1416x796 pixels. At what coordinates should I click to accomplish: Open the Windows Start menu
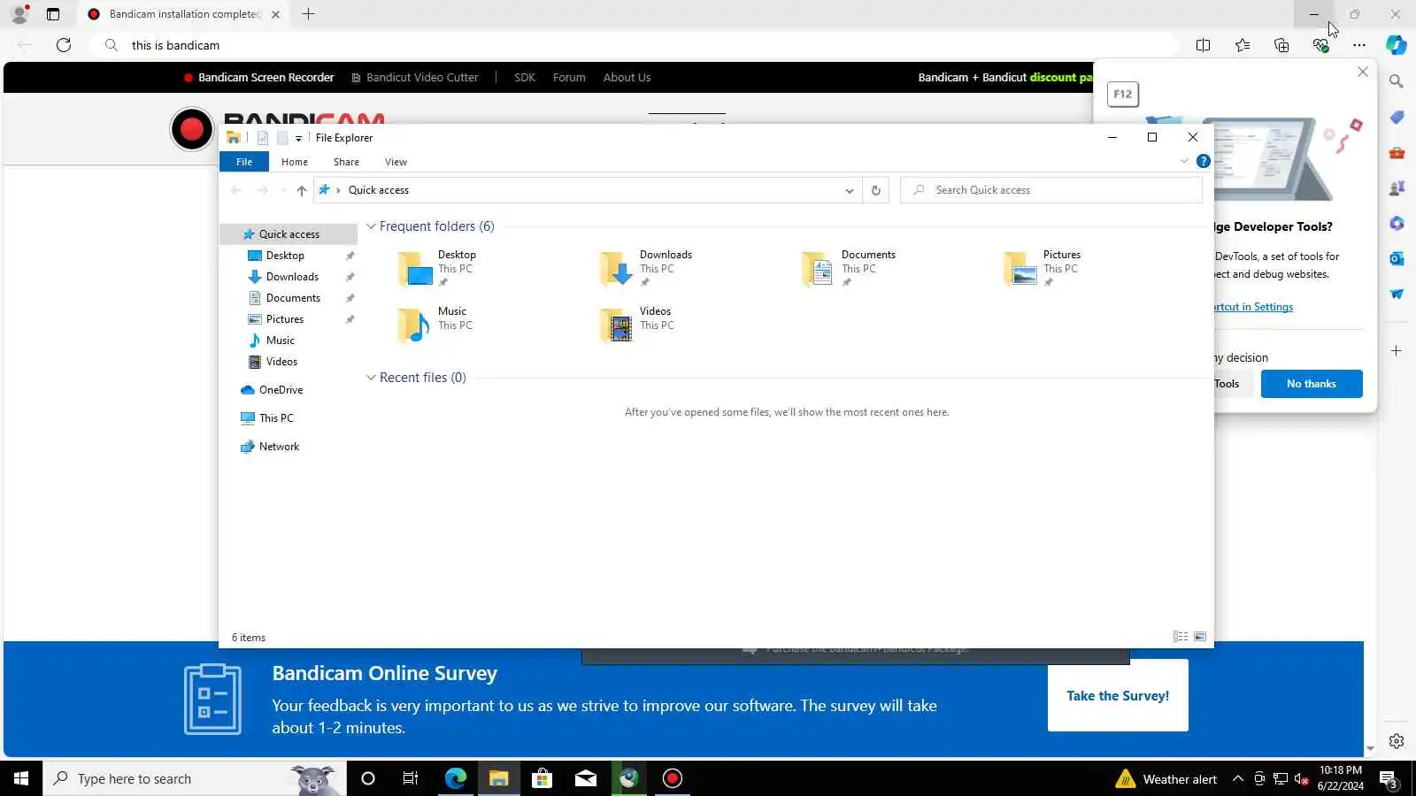point(21,778)
